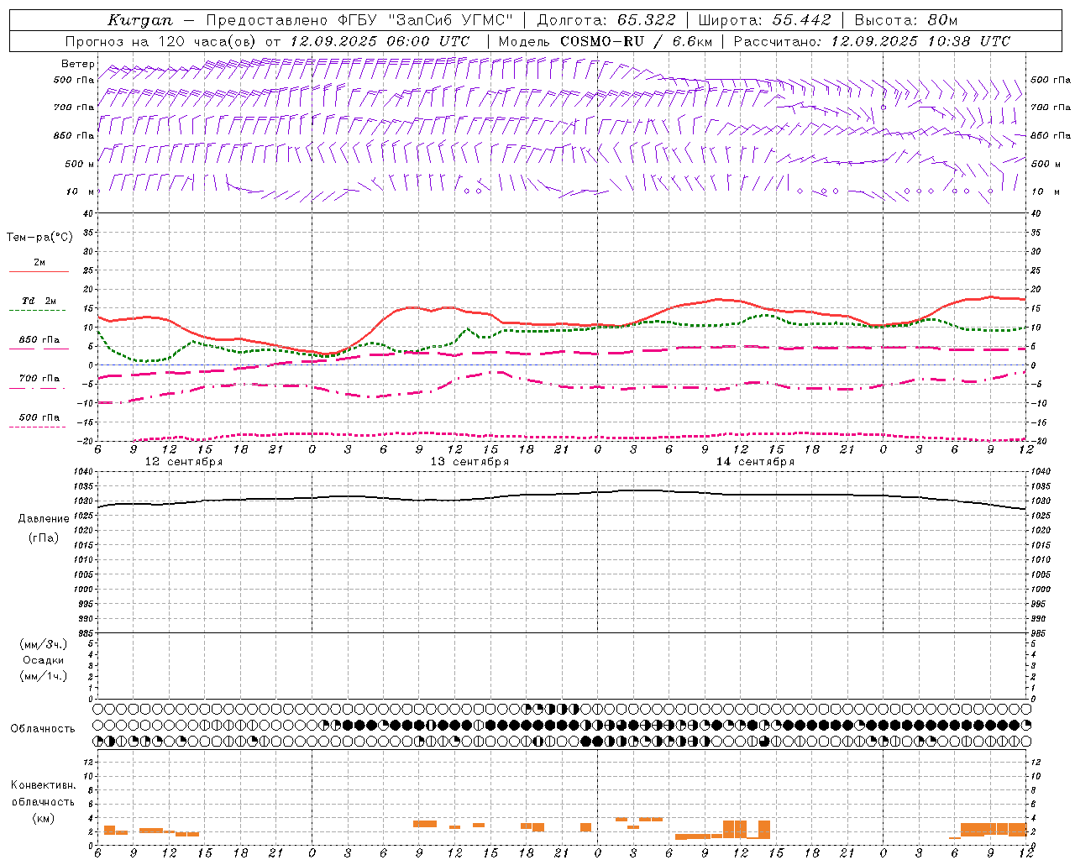Click the "Широта: 55.442" header field
This screenshot has height=860, width=1075.
(x=765, y=20)
